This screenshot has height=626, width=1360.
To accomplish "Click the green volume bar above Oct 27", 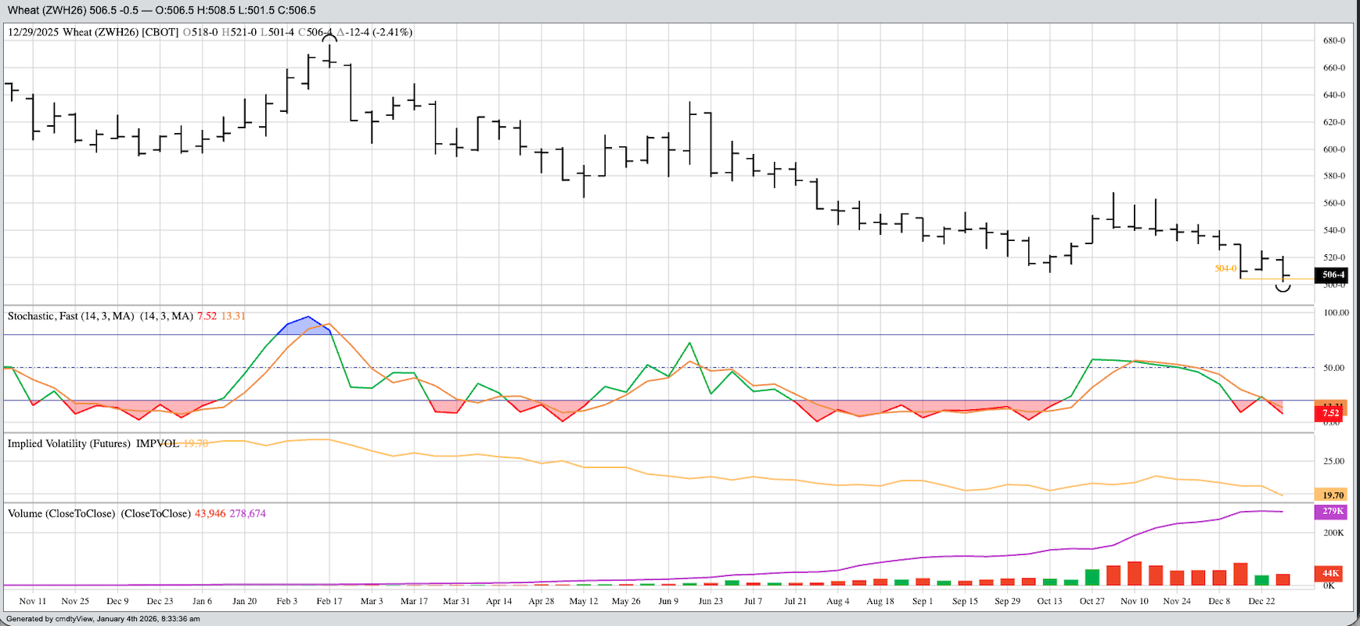I will point(1092,577).
